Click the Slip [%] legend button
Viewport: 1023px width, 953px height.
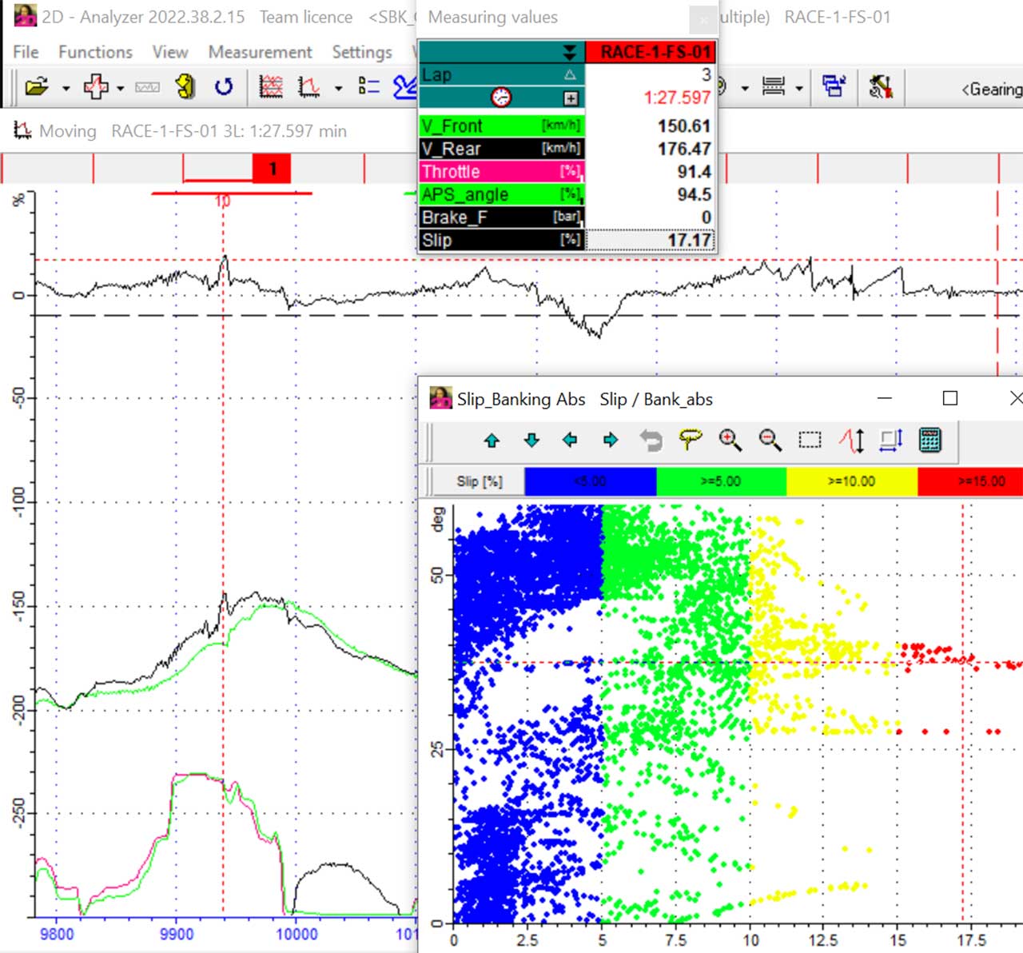[479, 481]
